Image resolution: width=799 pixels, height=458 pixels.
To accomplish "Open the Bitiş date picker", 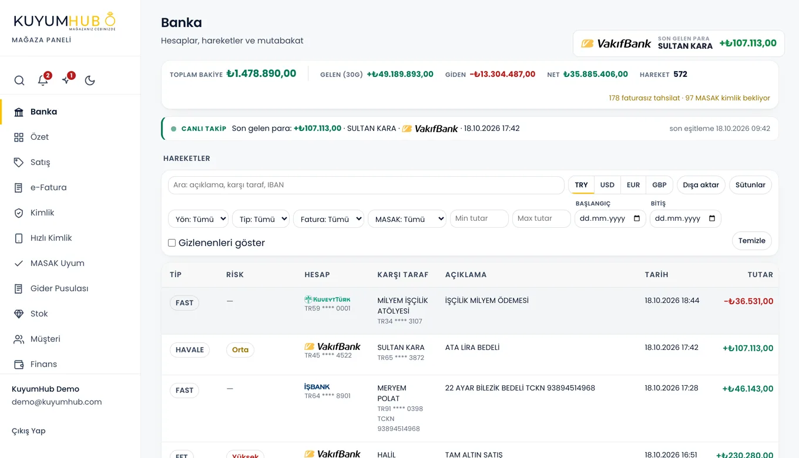I will [x=712, y=218].
